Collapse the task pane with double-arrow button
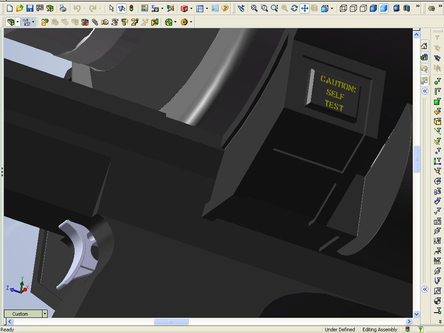 tap(425, 91)
